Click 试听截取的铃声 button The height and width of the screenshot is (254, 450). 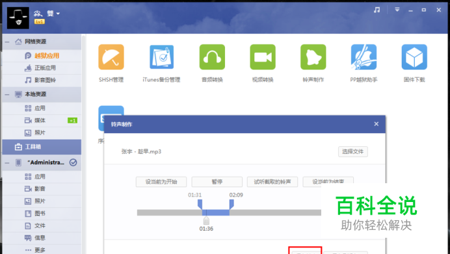pyautogui.click(x=272, y=182)
